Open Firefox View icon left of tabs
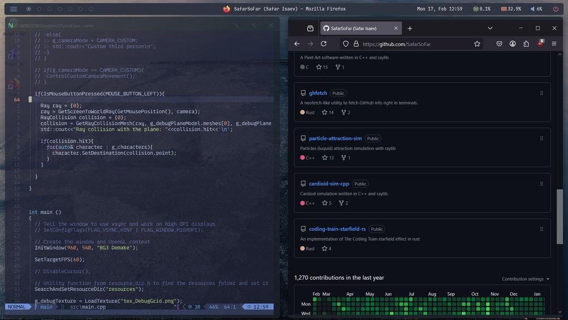The image size is (568, 320). point(310,28)
